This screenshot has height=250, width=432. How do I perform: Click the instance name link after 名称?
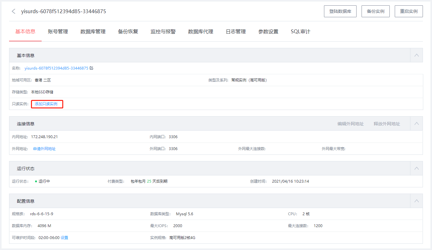coord(56,68)
